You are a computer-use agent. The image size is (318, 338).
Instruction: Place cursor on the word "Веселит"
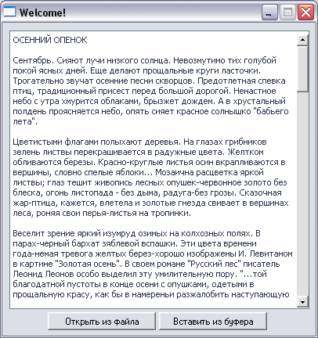pos(28,233)
